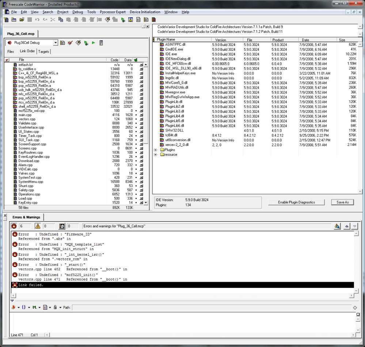Toggle the warnings filter triangle button
The width and height of the screenshot is (365, 347).
point(38,226)
